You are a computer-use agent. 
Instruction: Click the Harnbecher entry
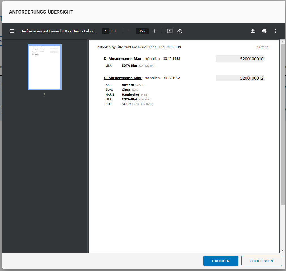130,94
